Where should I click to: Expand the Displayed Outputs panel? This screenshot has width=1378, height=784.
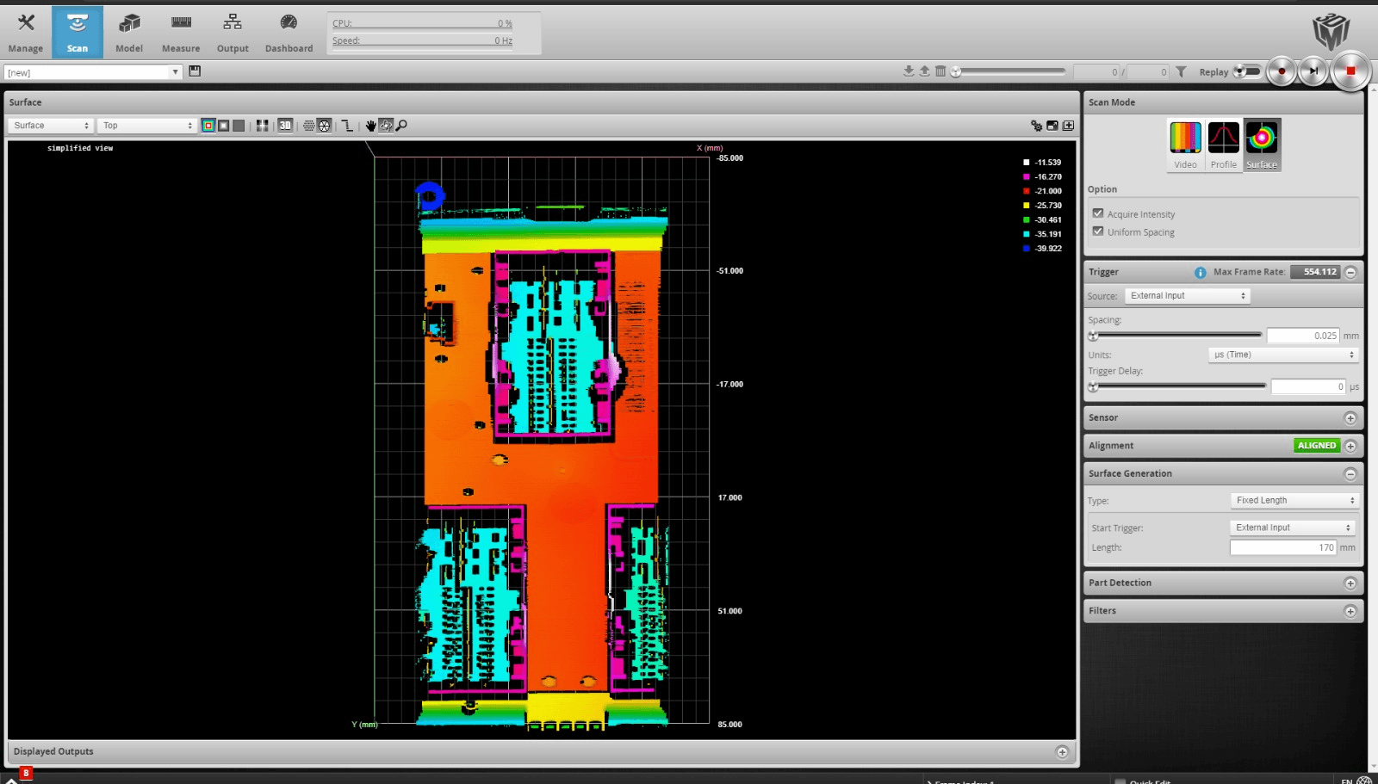coord(1062,752)
